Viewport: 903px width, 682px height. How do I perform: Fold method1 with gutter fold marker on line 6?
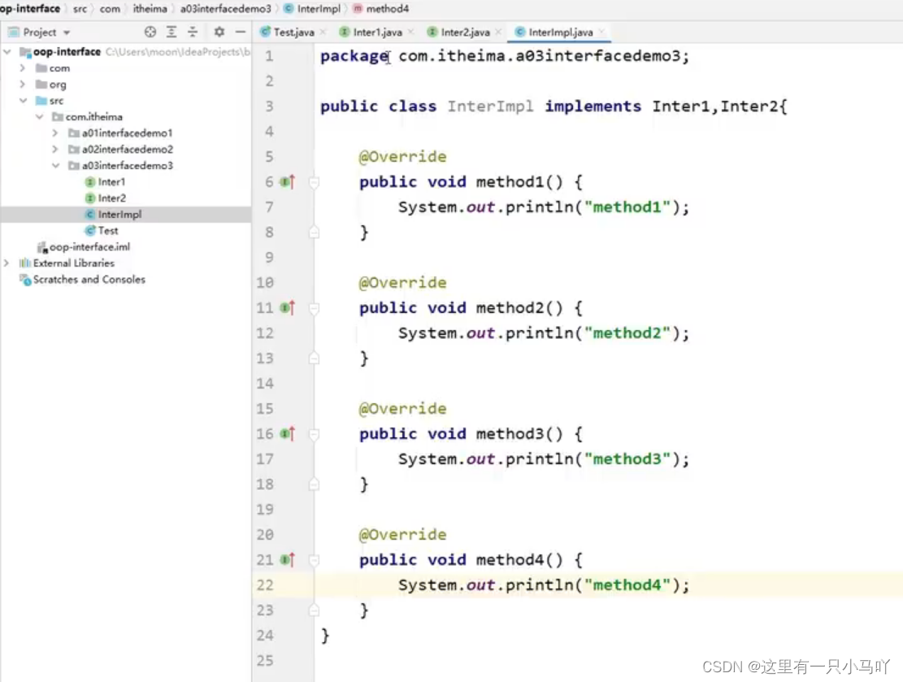coord(314,183)
